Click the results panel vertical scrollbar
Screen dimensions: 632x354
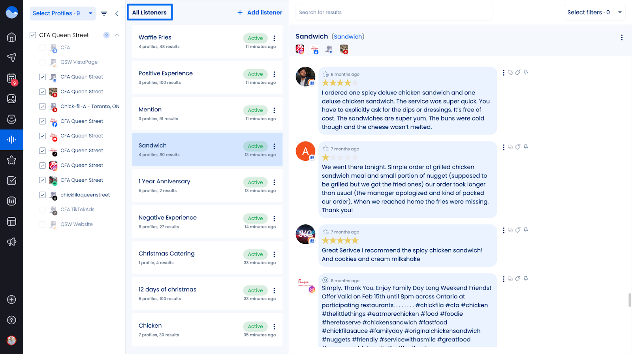tap(630, 300)
